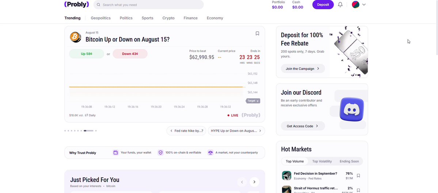Viewport: 438px width, 193px height.
Task: Bookmark the Bitcoin Up or Down market
Action: (x=257, y=34)
